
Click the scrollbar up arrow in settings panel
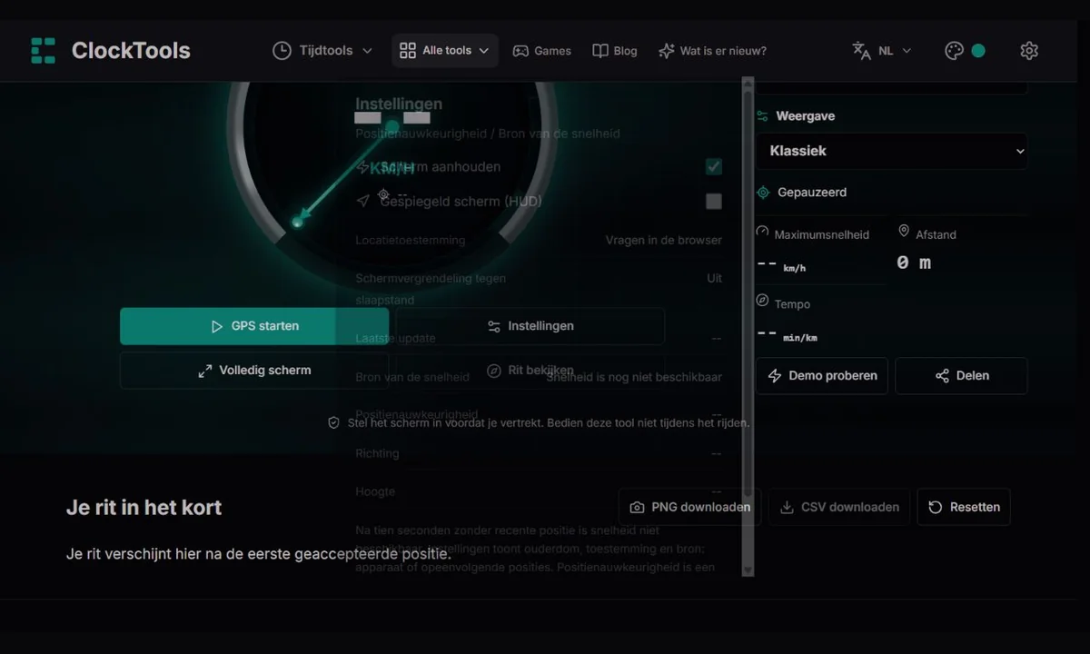click(x=748, y=83)
